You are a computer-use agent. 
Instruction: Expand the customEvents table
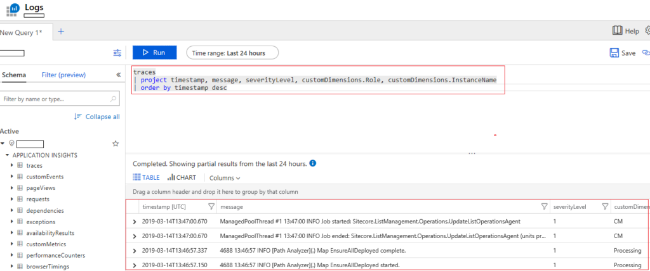[12, 177]
